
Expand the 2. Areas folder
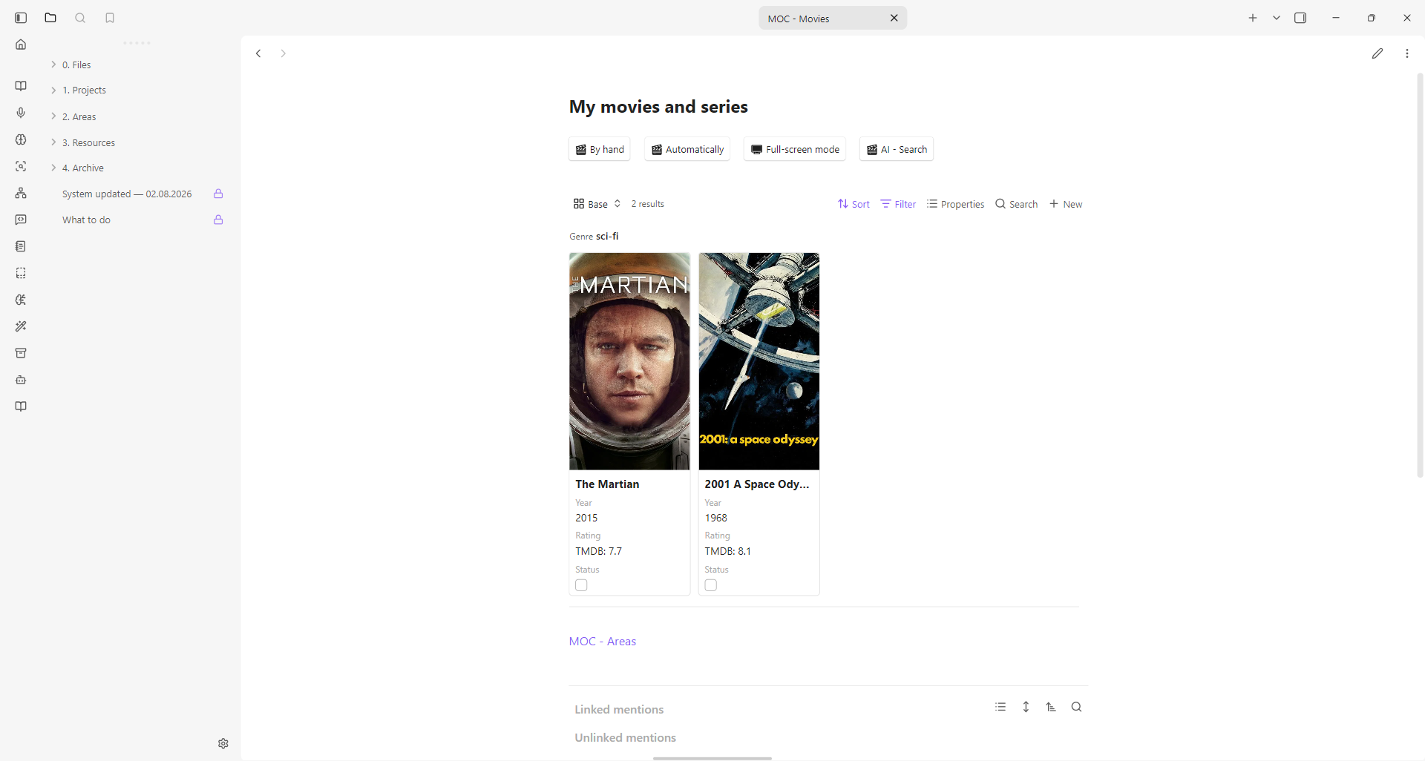click(53, 116)
